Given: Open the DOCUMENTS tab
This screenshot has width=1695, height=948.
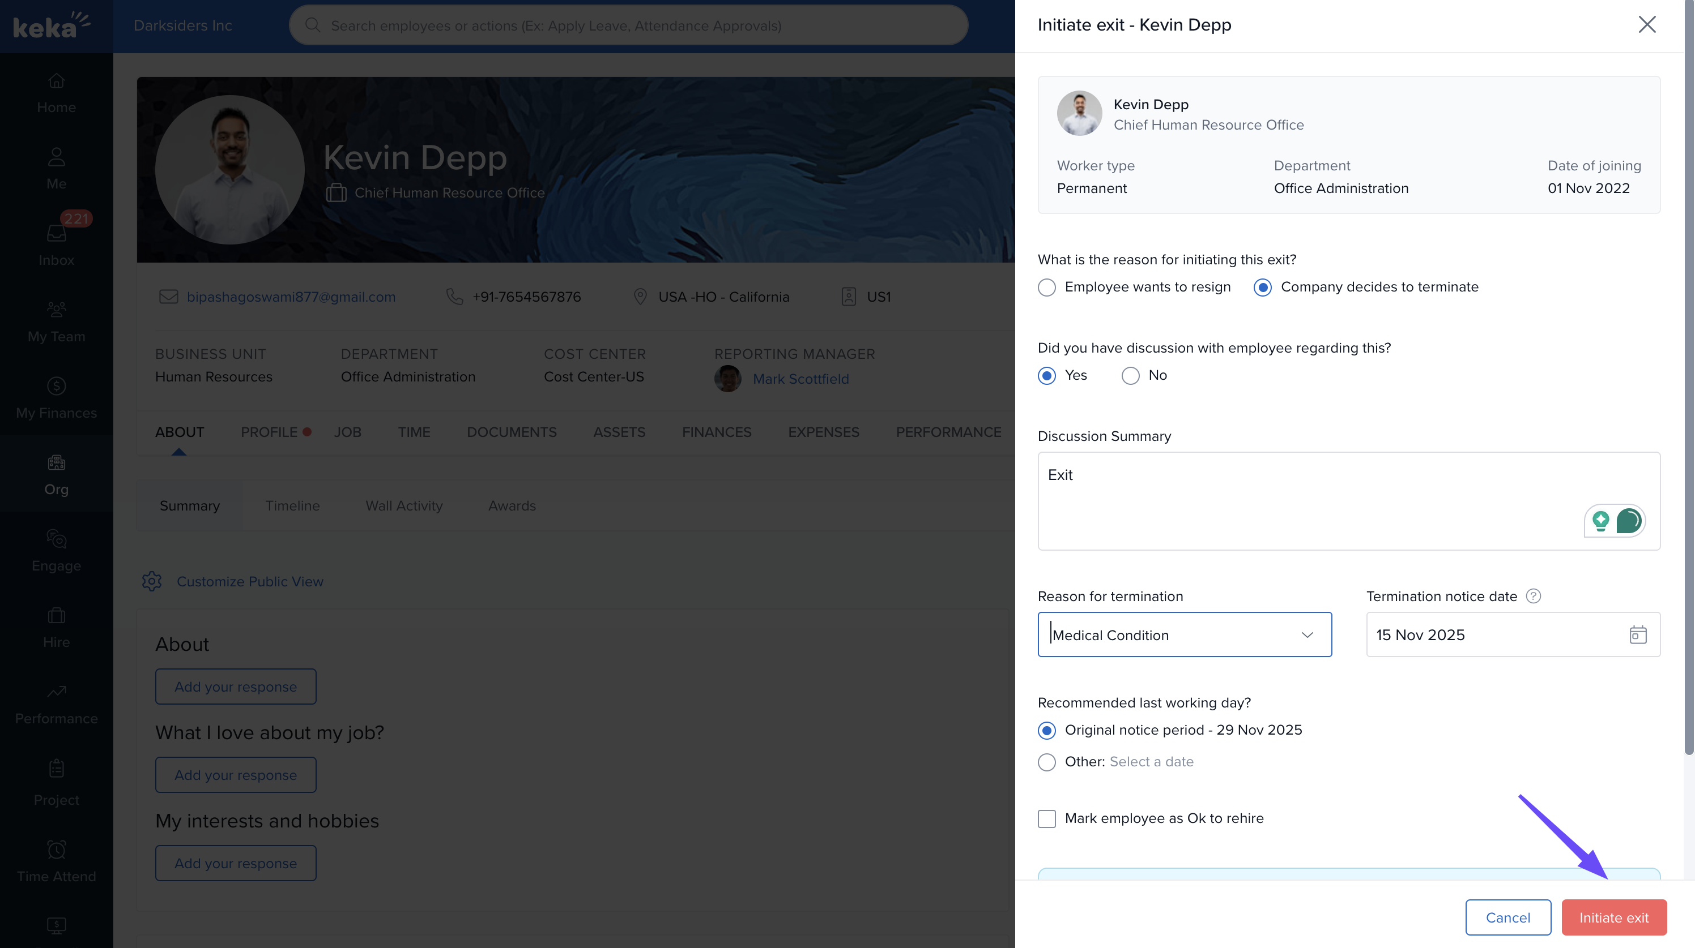Looking at the screenshot, I should [x=511, y=432].
